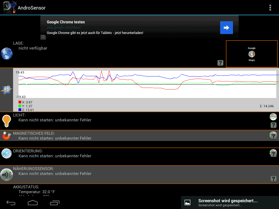Tap the AndroSensor app logo
Viewport: 279px width, 209px height.
[x=10, y=8]
